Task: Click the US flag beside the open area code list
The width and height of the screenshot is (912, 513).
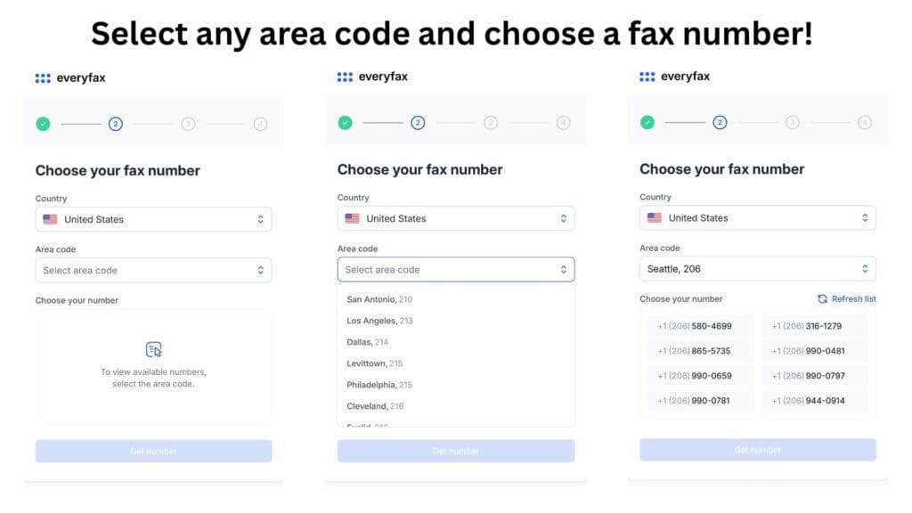Action: click(x=353, y=218)
